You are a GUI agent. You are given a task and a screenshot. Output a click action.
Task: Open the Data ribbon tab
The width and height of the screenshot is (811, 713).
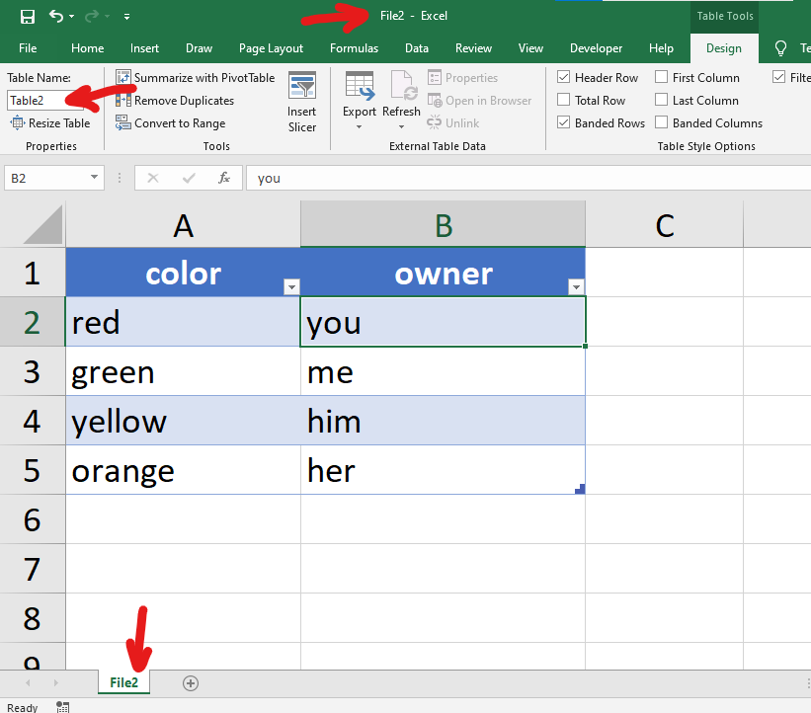point(416,48)
